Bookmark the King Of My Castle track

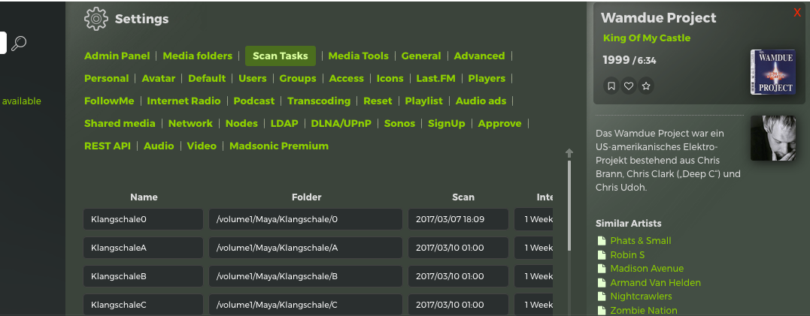click(611, 86)
